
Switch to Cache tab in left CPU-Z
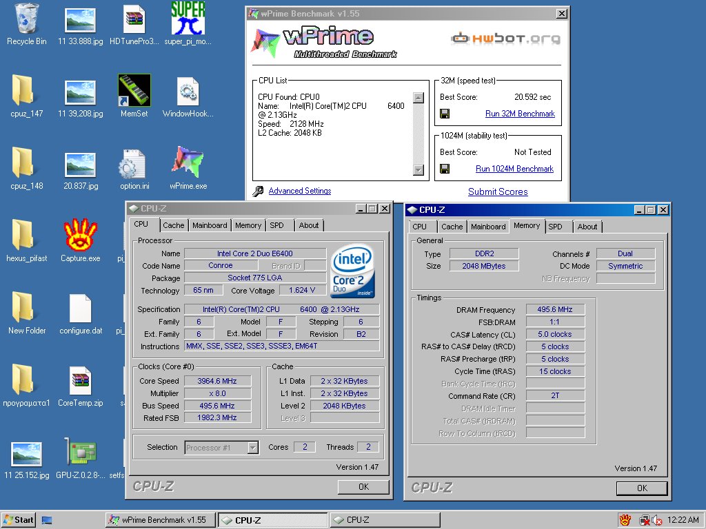coord(173,225)
